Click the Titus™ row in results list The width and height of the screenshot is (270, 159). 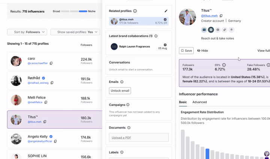click(x=55, y=120)
